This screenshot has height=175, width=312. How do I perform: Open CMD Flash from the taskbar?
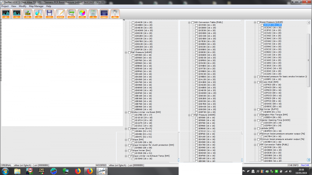[41, 171]
